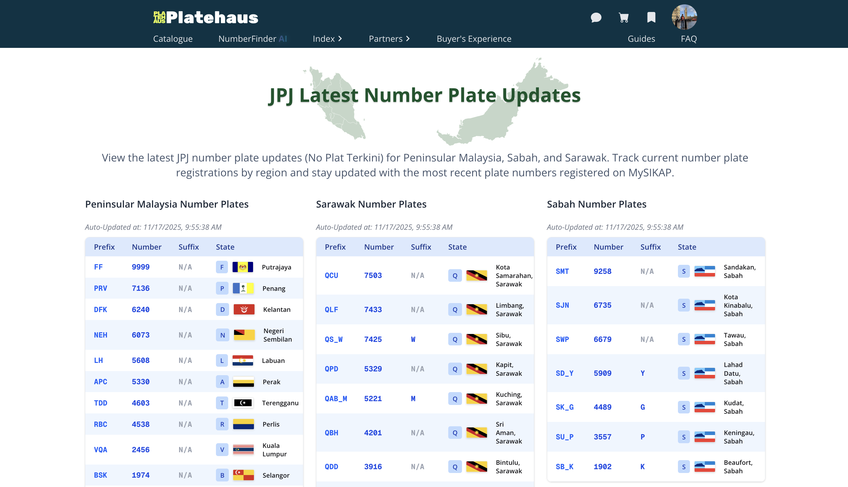
Task: Click the Perlis flag in the RBC row
Action: [x=244, y=424]
